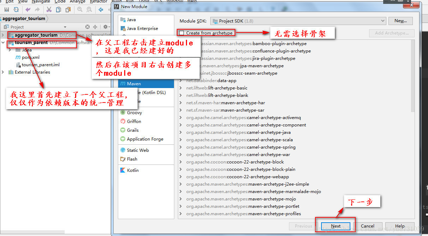Click the Replace magnifier icon

coord(89,10)
